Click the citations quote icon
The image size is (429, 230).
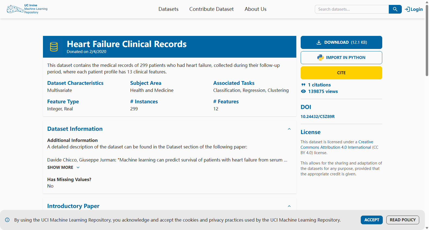[303, 85]
